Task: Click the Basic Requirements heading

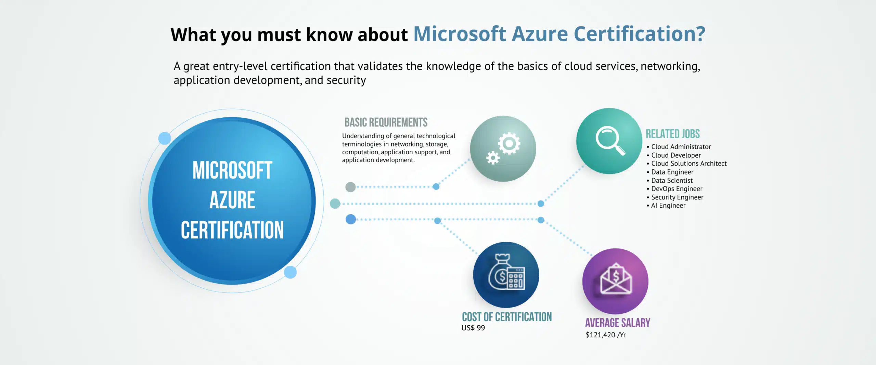Action: point(386,122)
